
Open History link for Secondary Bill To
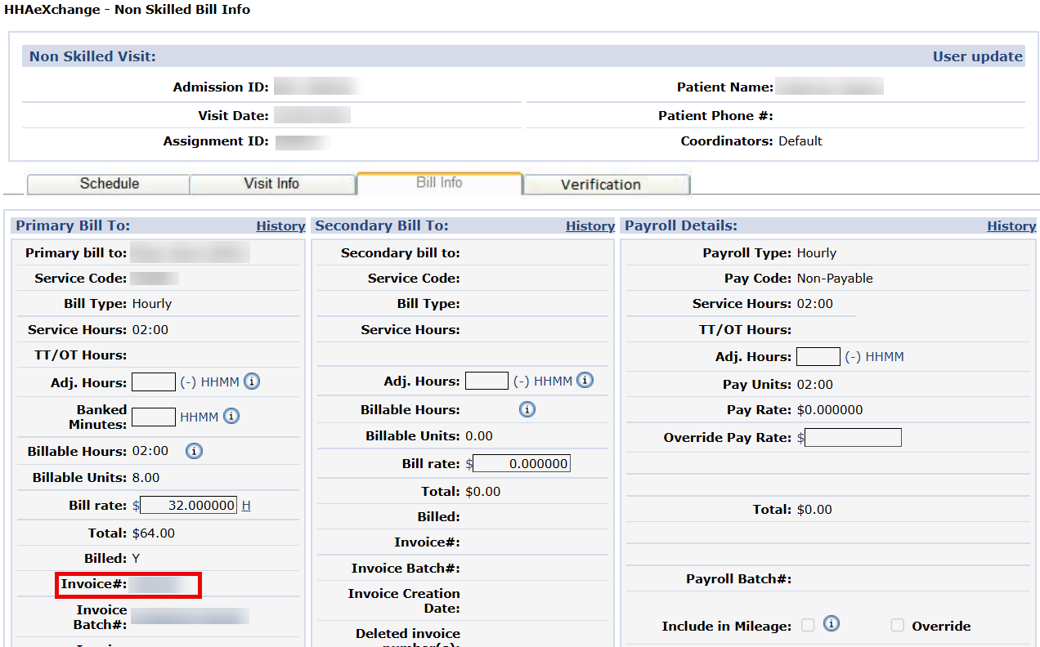(x=590, y=226)
